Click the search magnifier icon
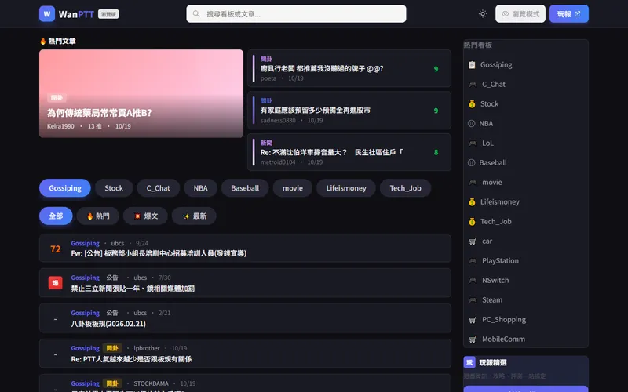This screenshot has width=628, height=392. click(x=196, y=14)
